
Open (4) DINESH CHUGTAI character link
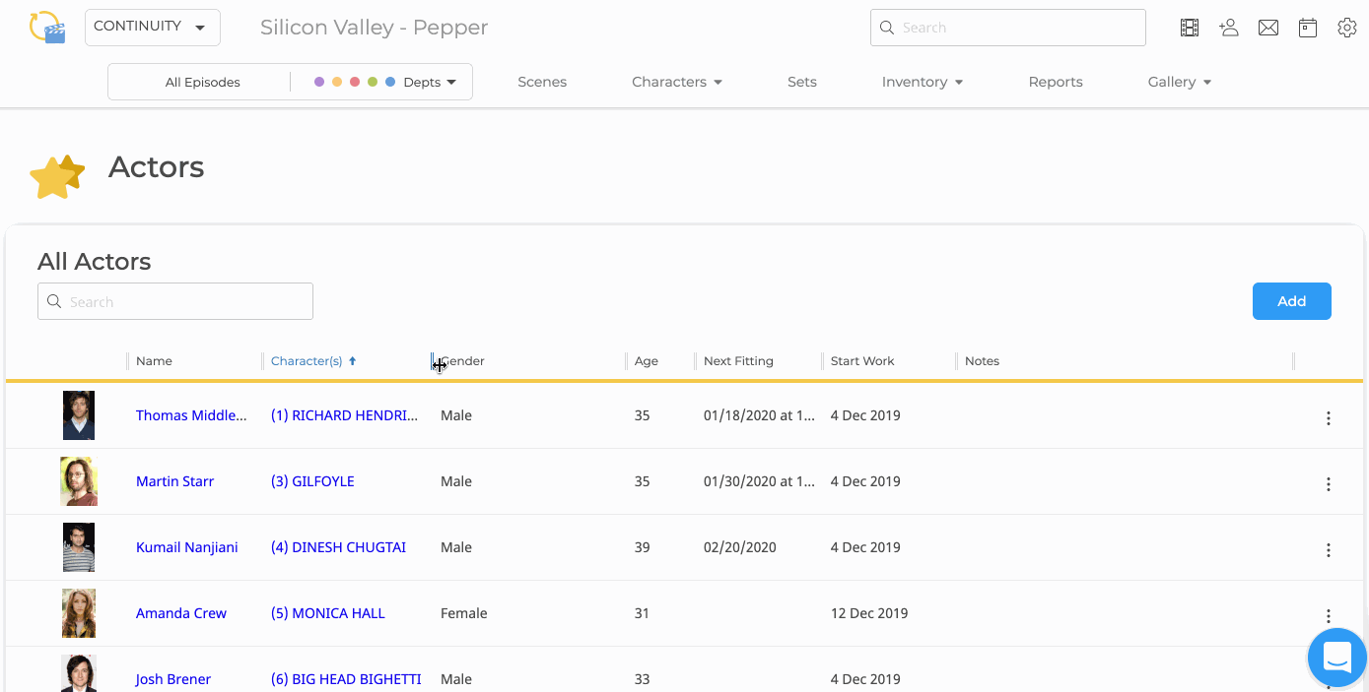(x=338, y=547)
